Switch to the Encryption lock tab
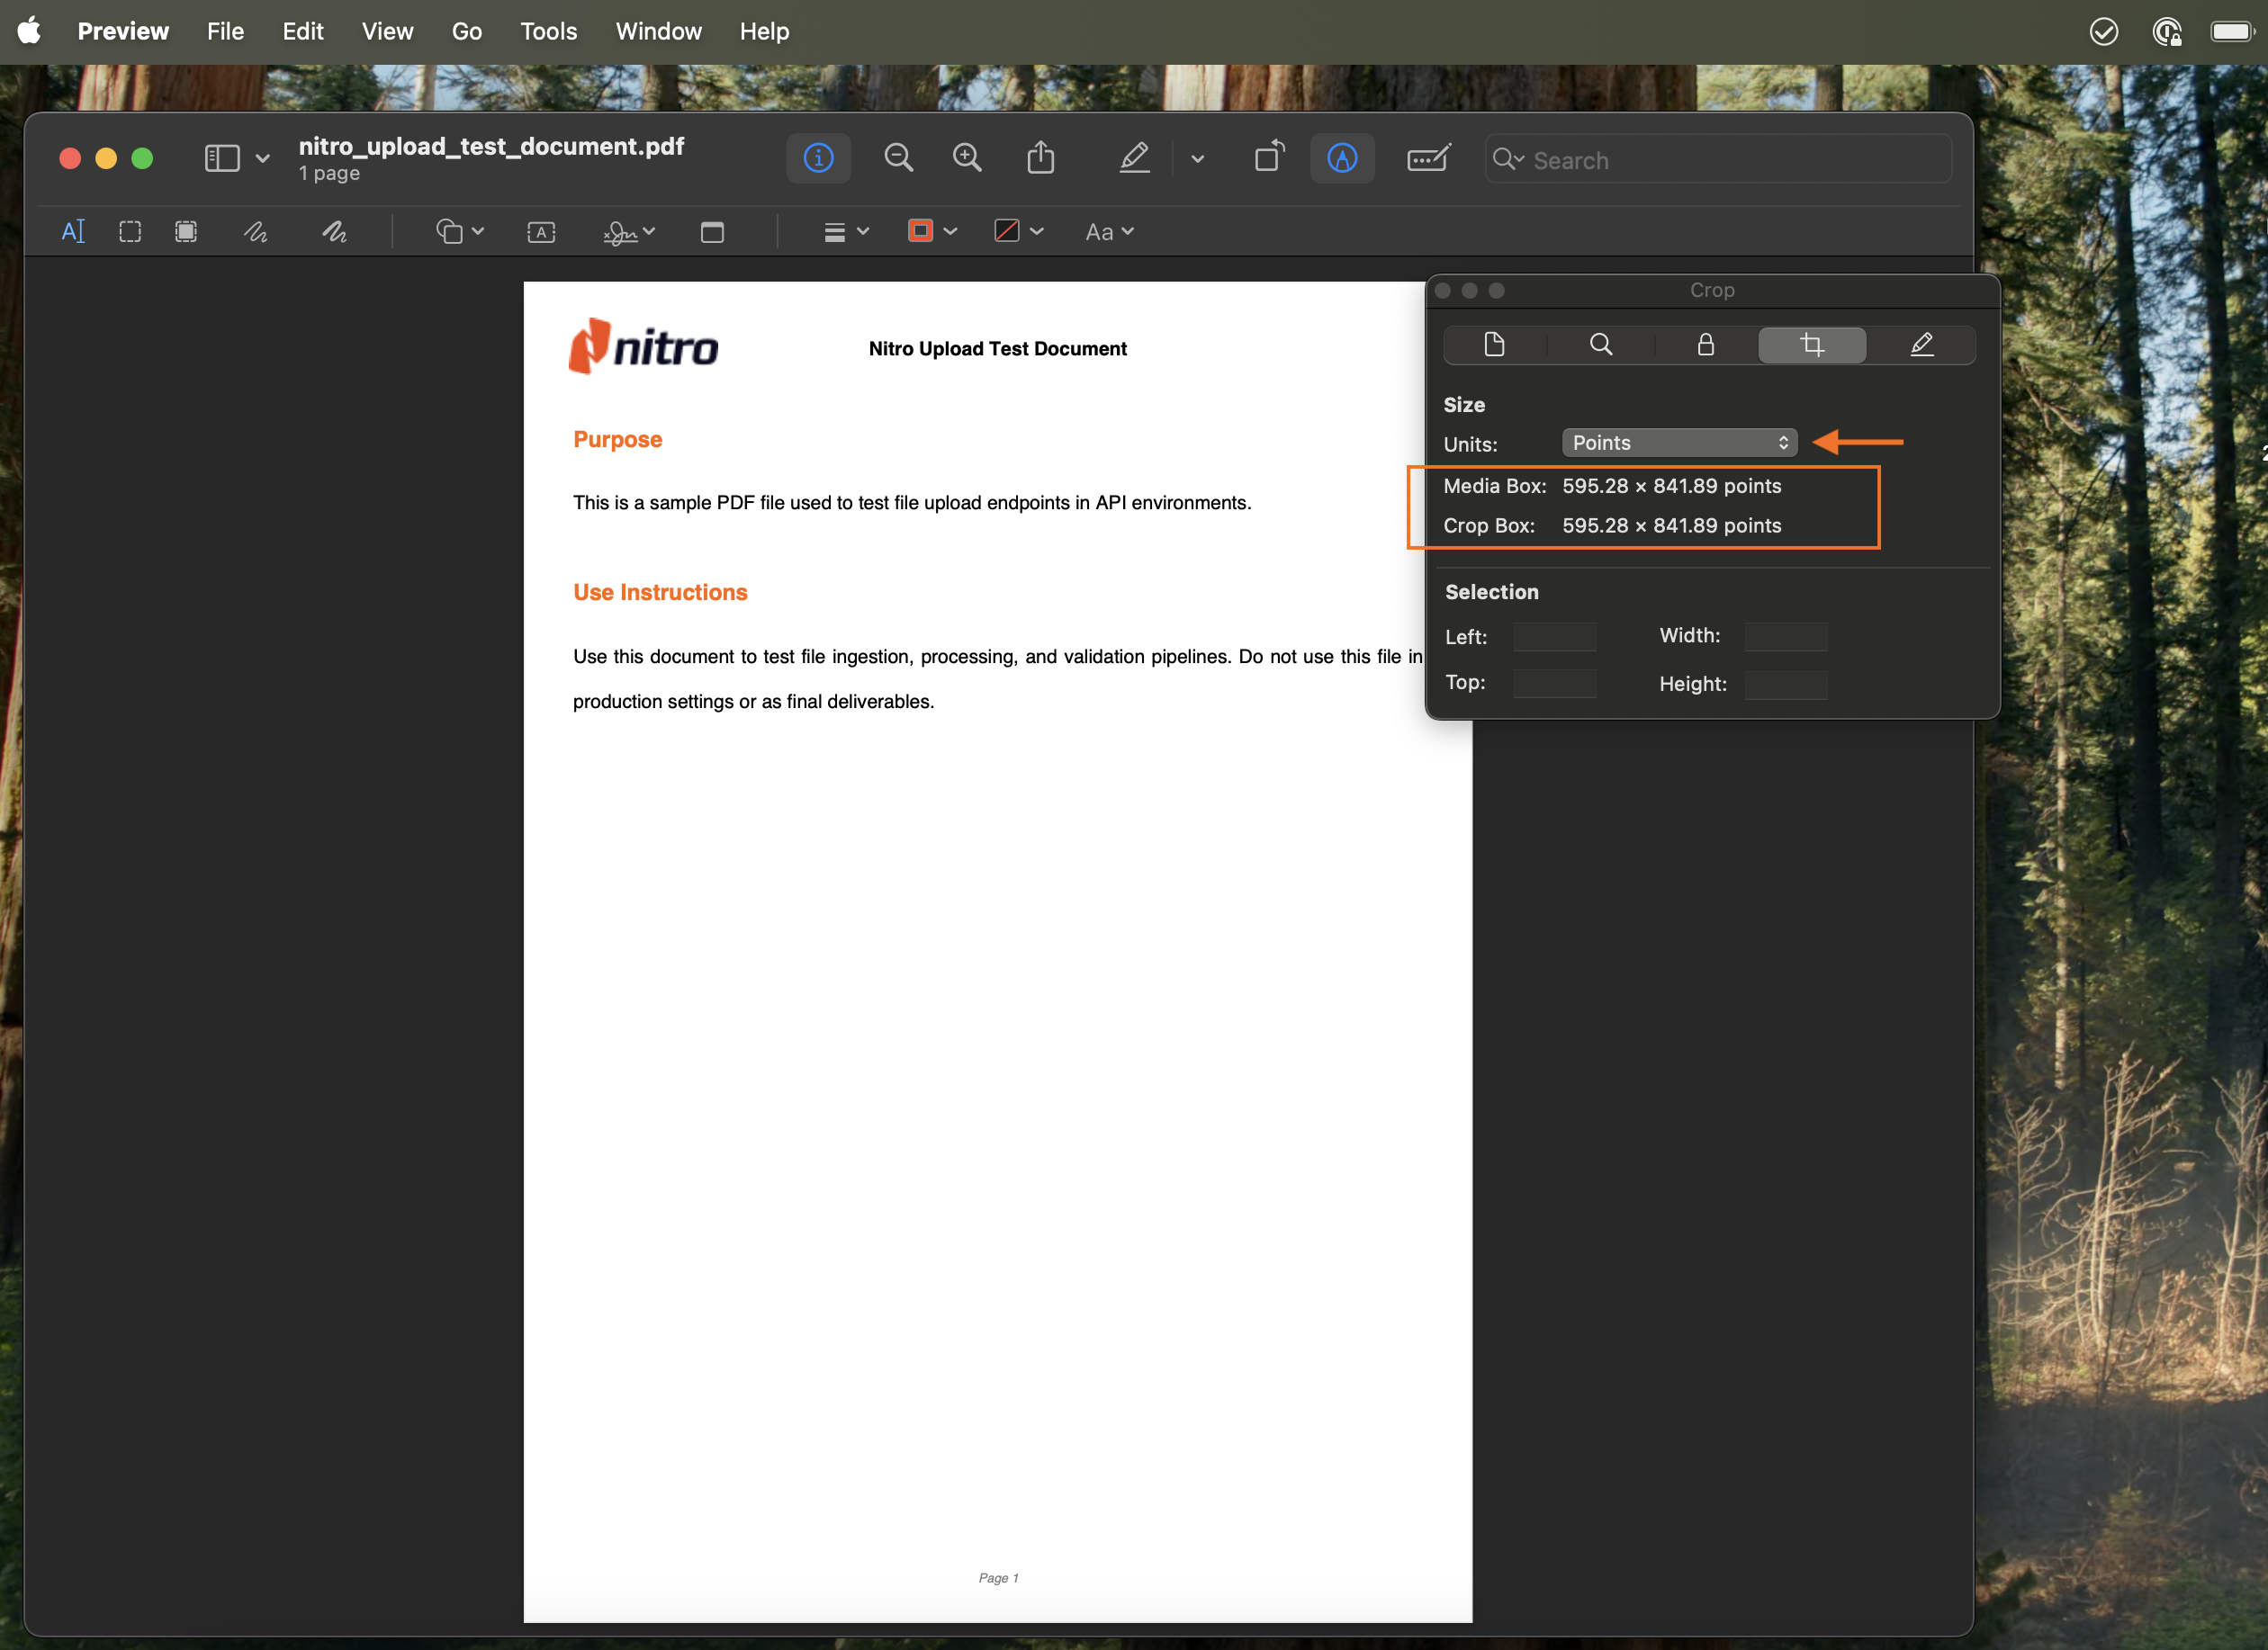Viewport: 2268px width, 1650px height. click(1705, 345)
